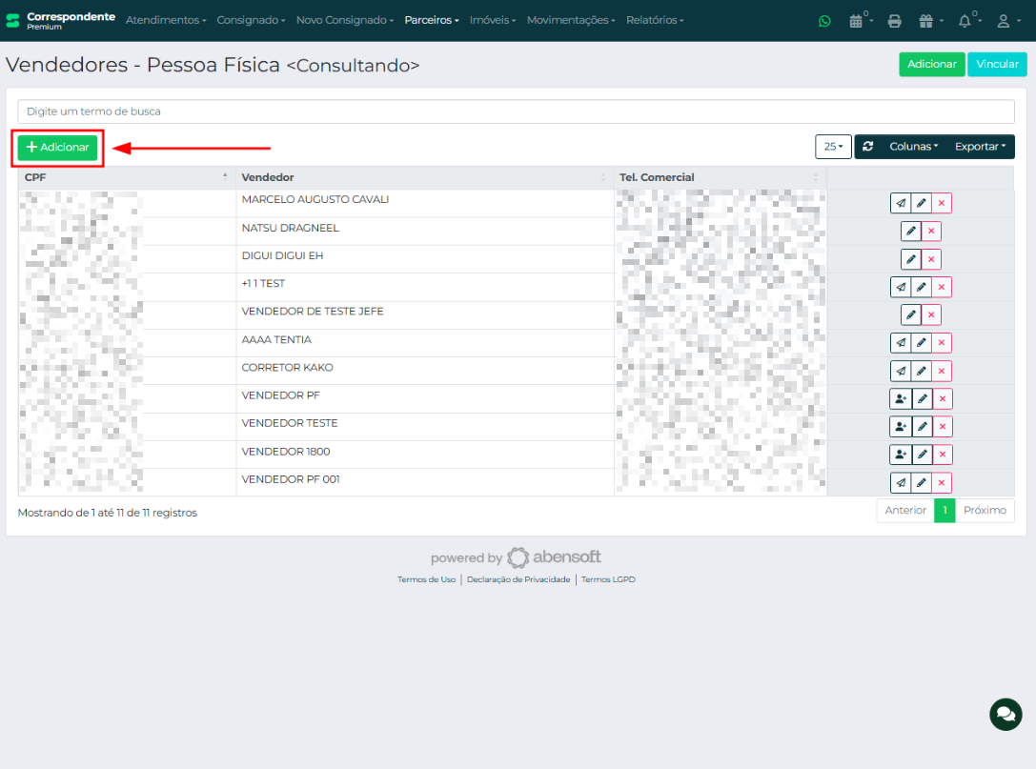Open the gift icon menu
The height and width of the screenshot is (769, 1036).
point(925,21)
